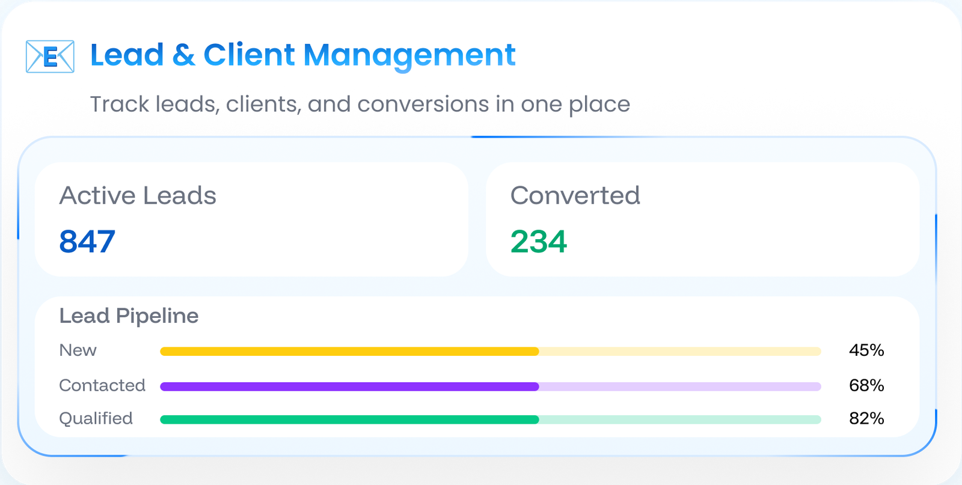Click the unfilled lavender part of Contacted bar
This screenshot has height=485, width=962.
coord(679,386)
